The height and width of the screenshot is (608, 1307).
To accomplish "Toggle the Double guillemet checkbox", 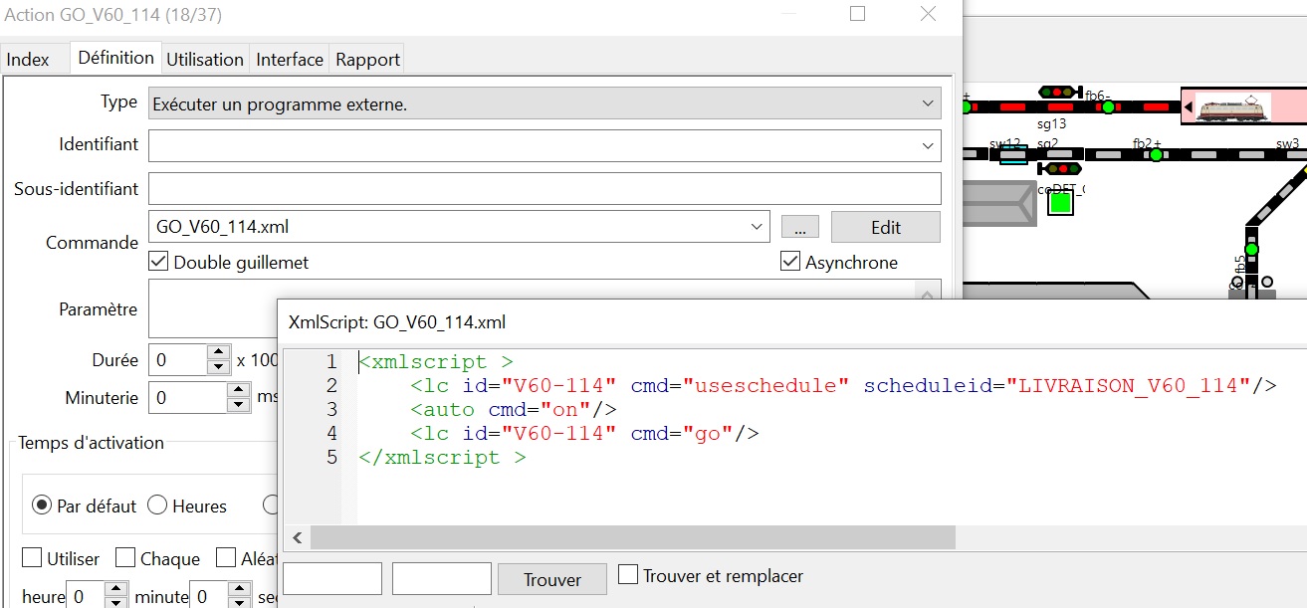I will pos(157,263).
